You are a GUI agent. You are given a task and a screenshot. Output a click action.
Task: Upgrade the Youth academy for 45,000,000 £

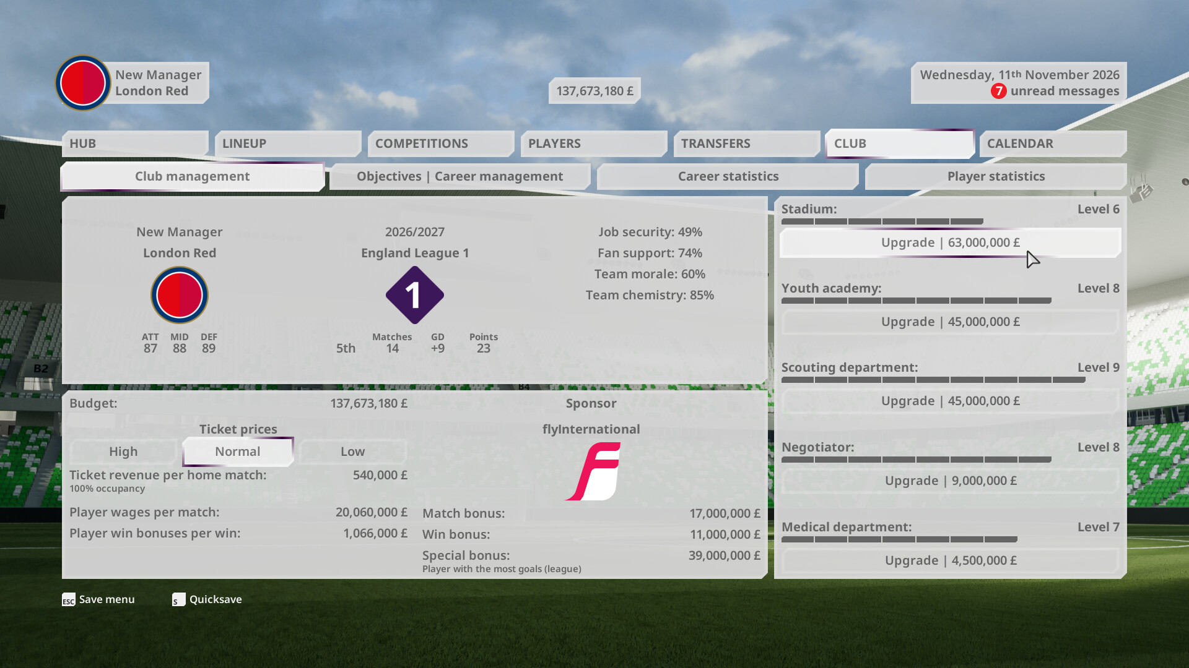point(951,322)
